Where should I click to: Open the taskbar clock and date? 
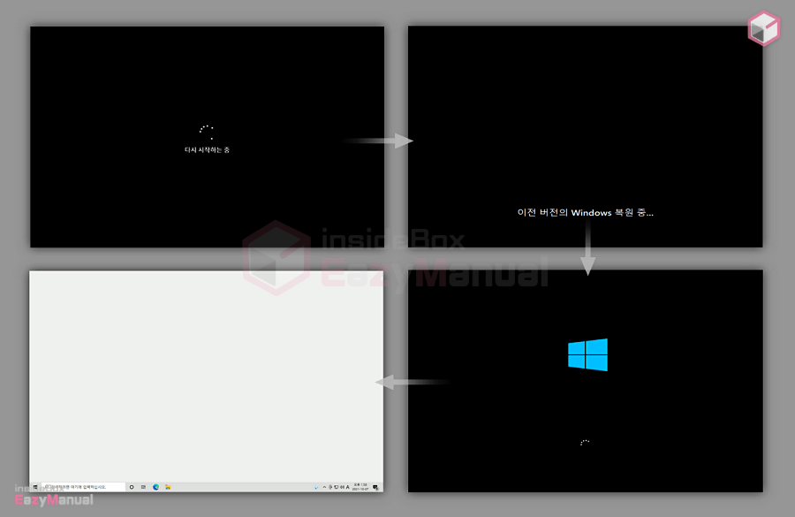tap(360, 487)
